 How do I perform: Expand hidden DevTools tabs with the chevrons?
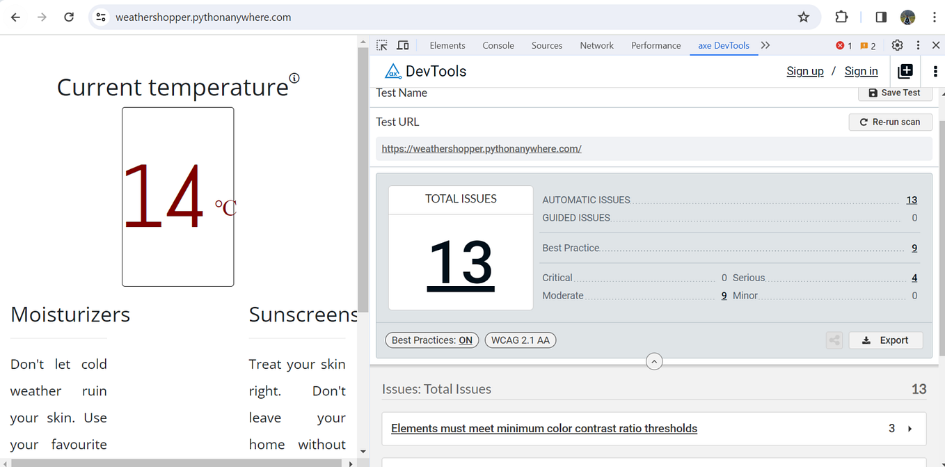point(765,45)
